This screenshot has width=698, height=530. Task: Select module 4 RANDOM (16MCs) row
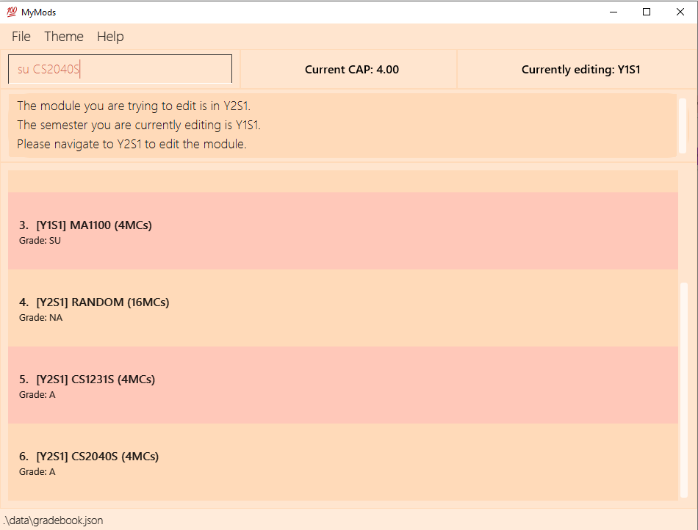pos(343,308)
